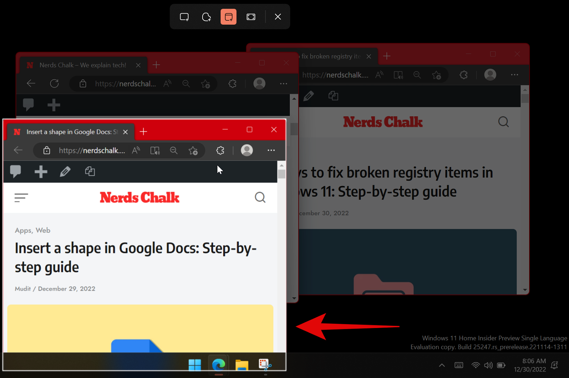The height and width of the screenshot is (378, 569).
Task: Open Extensions in registry window
Action: click(464, 75)
